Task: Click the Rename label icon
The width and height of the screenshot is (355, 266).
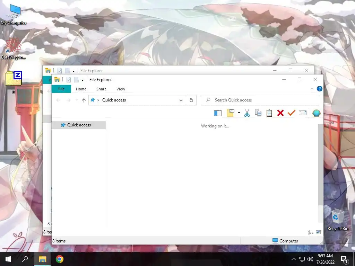Action: (302, 113)
